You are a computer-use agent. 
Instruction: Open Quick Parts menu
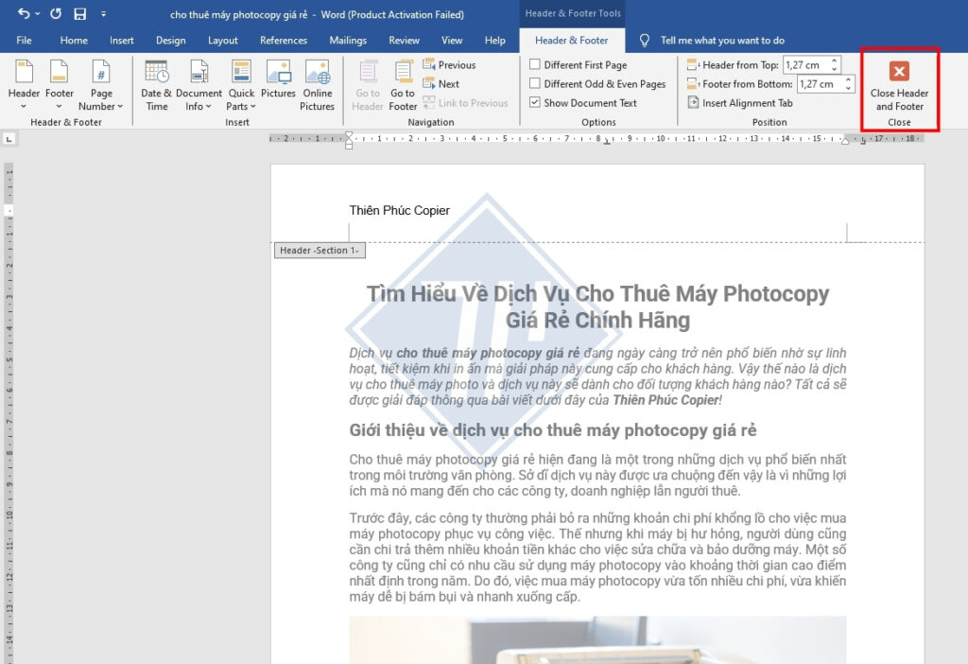coord(241,84)
